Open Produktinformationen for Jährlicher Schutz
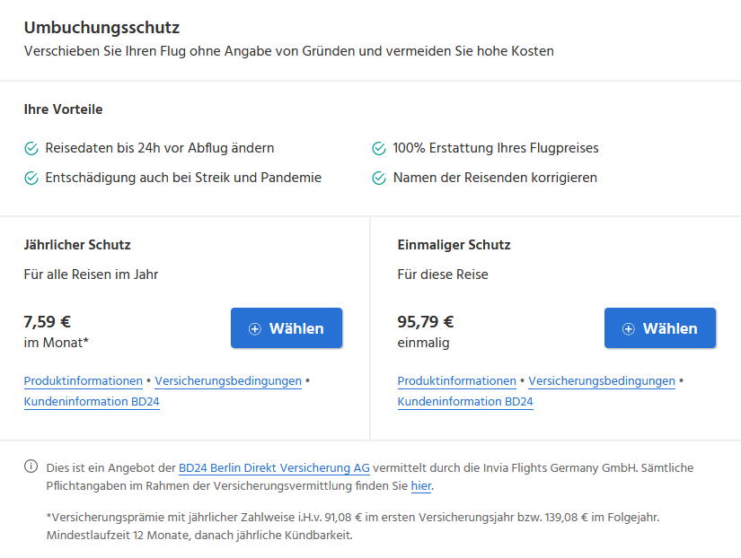This screenshot has height=558, width=741. [x=84, y=381]
